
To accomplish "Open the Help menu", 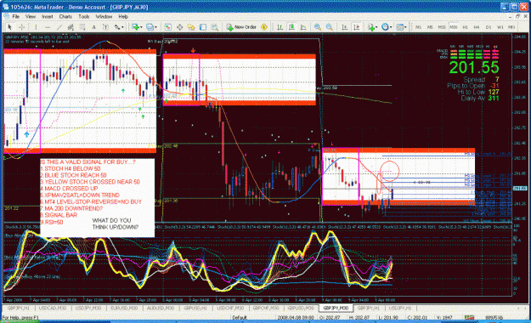I will pos(123,16).
